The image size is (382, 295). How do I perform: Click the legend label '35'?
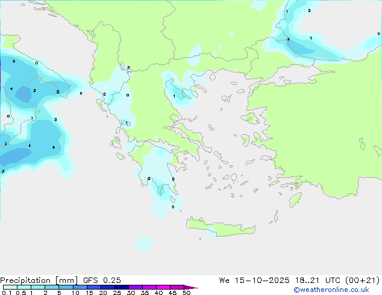145,293
